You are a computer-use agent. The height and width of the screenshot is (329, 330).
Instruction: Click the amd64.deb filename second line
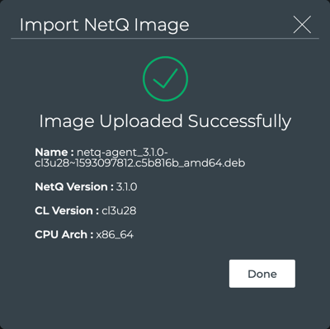[140, 163]
